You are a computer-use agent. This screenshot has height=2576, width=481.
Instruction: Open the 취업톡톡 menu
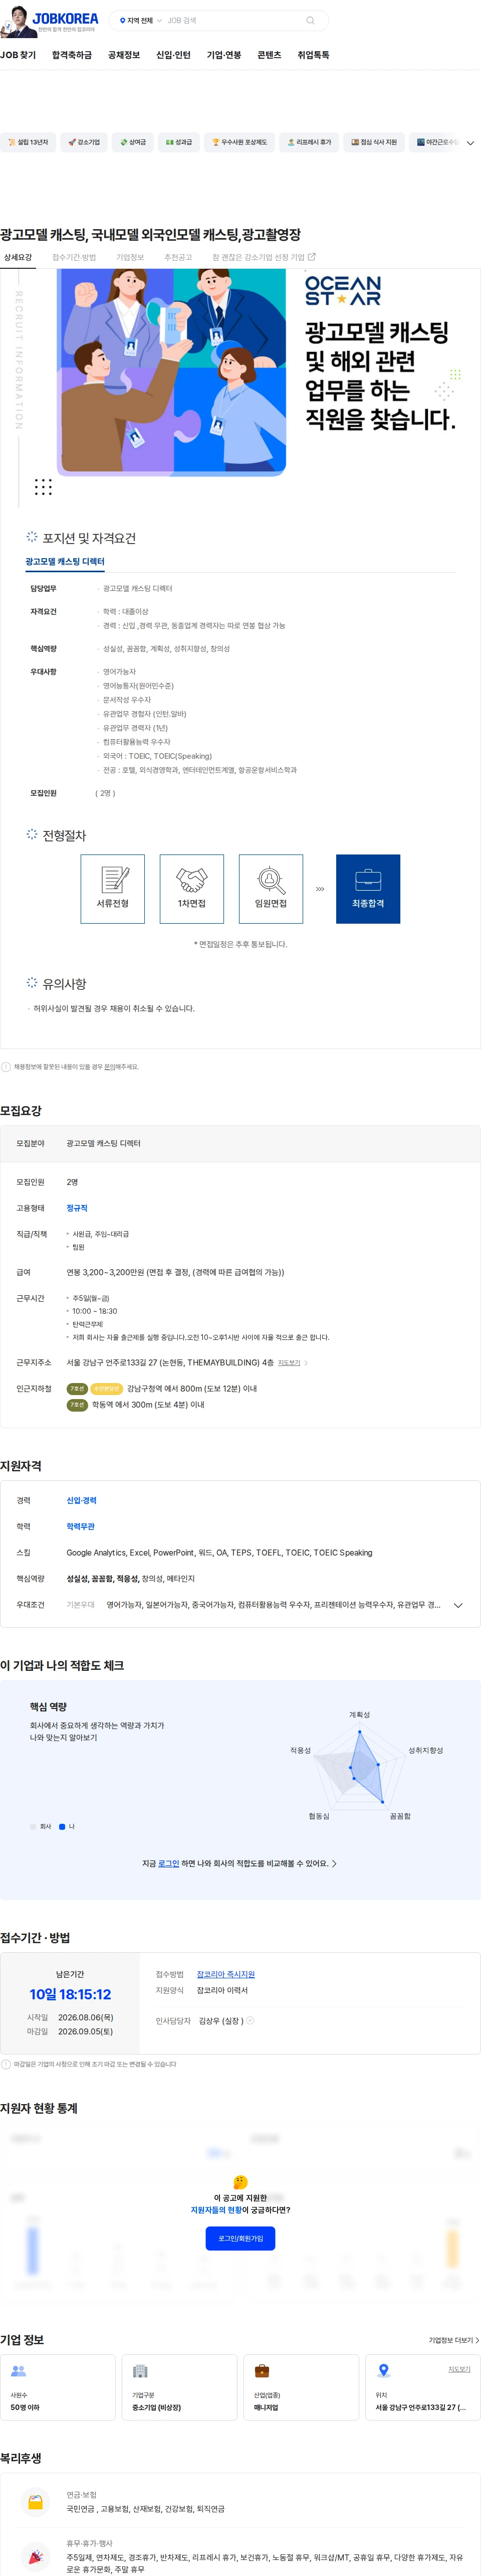(x=313, y=55)
